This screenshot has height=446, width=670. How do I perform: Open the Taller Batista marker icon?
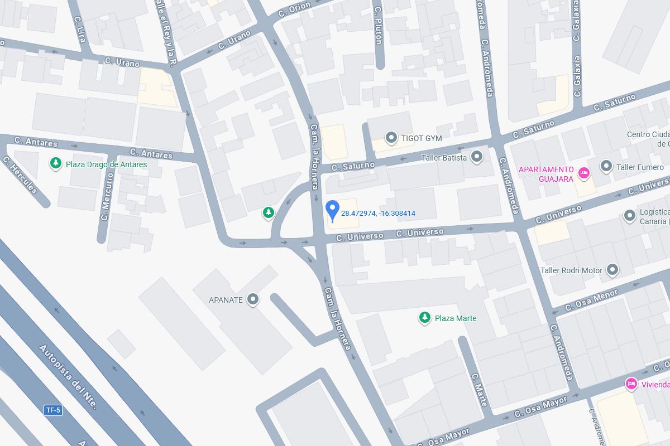point(477,157)
